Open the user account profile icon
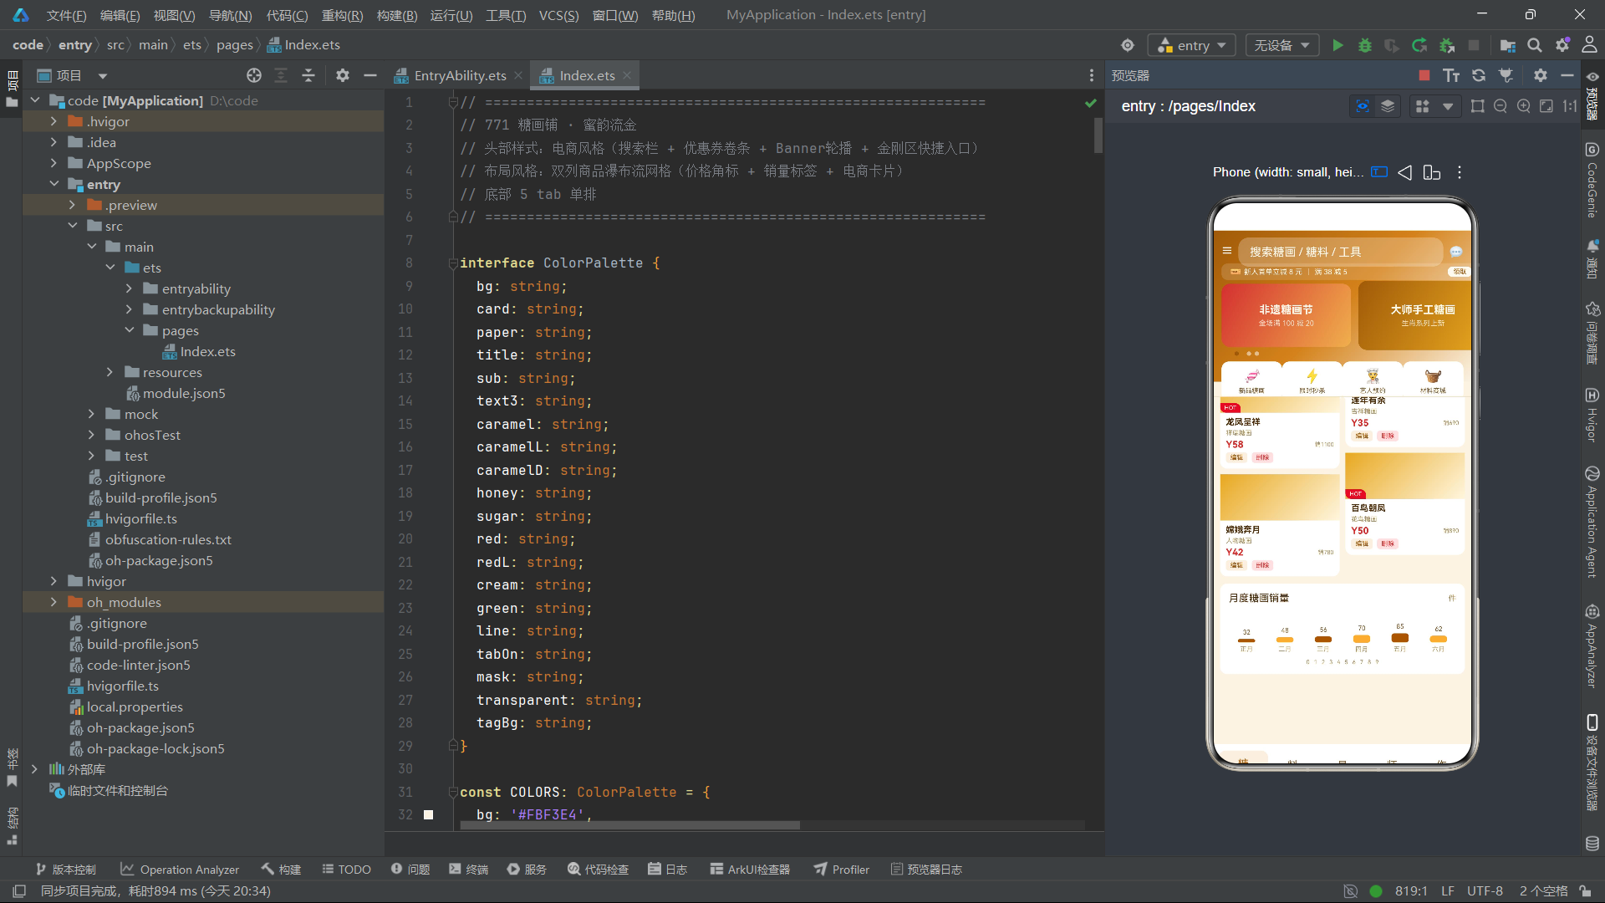The height and width of the screenshot is (903, 1605). 1589,45
